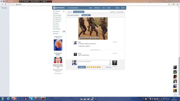Viewport: 180px width, 101px height.
Task: Open 'Мои Сообщения' in left menu
Action: pos(57,21)
